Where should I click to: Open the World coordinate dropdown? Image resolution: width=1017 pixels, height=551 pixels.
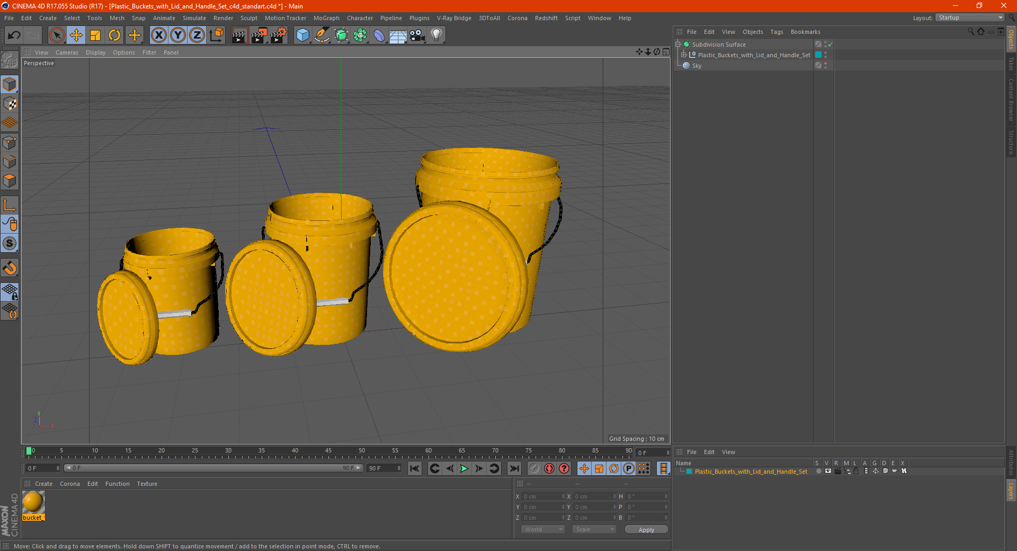(543, 529)
